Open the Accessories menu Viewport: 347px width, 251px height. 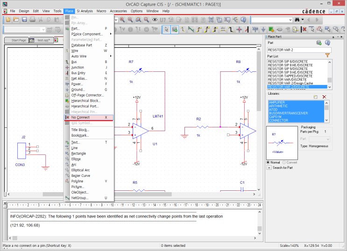point(119,11)
